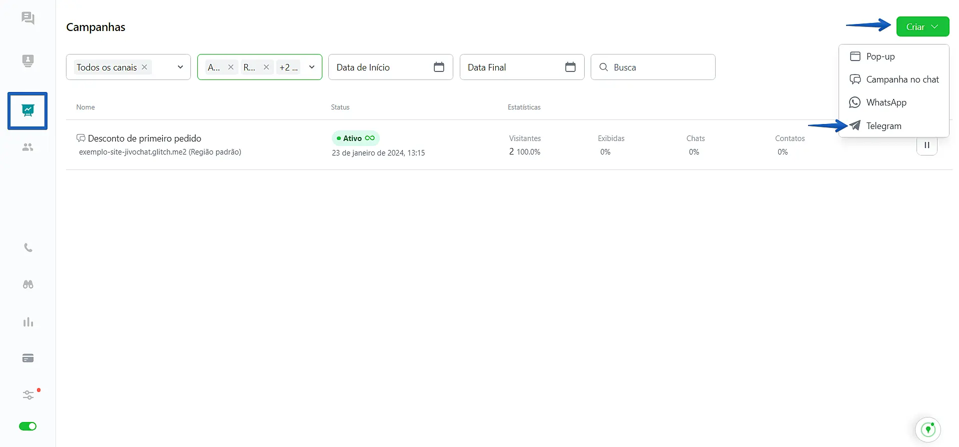Open the billing card icon in sidebar
Screen dimensions: 959x447
(x=28, y=358)
